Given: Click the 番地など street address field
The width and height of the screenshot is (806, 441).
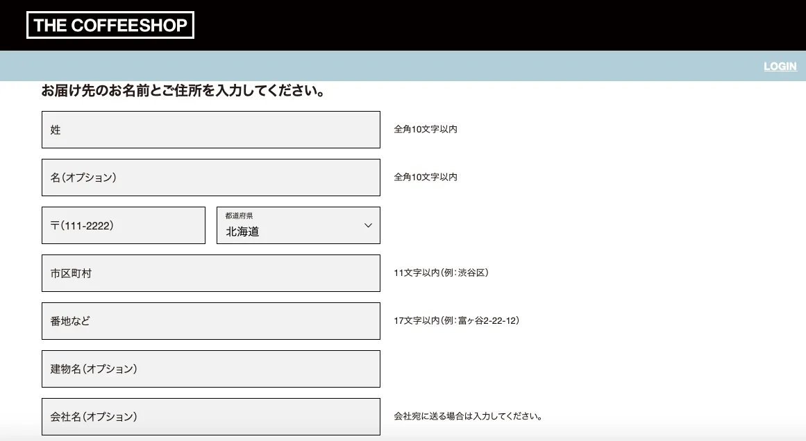Looking at the screenshot, I should [x=211, y=321].
